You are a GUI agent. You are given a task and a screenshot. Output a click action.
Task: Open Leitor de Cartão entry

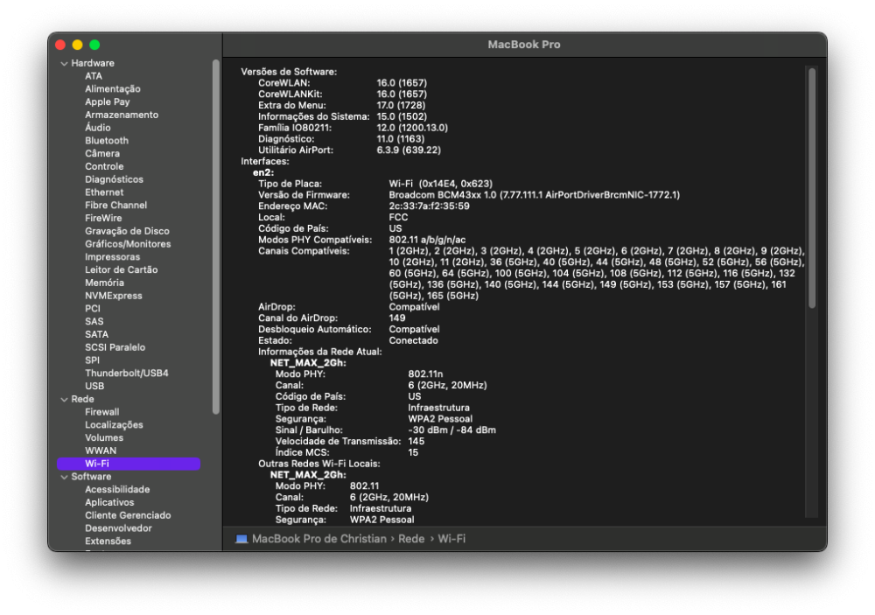pos(121,269)
